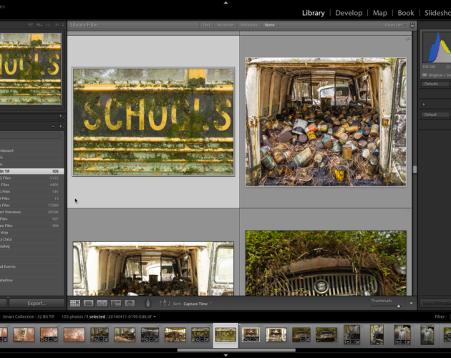Open toolbar content dropdown triangle
The width and height of the screenshot is (451, 358).
[411, 304]
